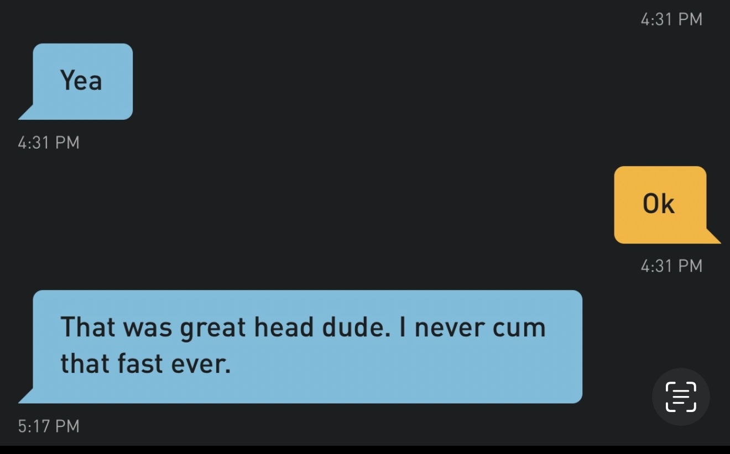Viewport: 730px width, 454px height.
Task: Tap the topmost 4:31 PM timestamp
Action: [671, 19]
